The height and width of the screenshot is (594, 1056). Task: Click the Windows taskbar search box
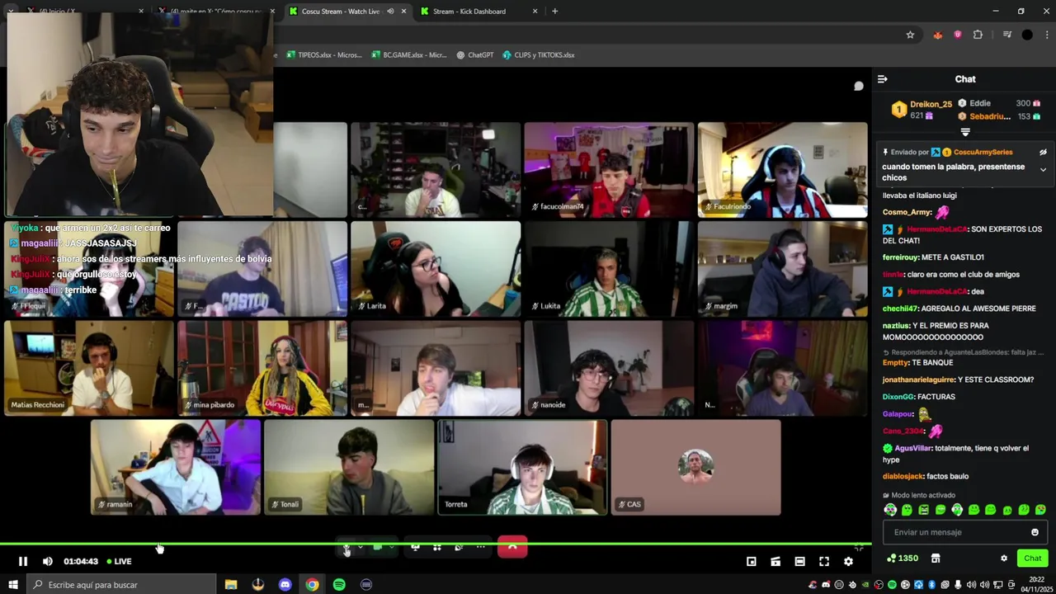point(120,585)
